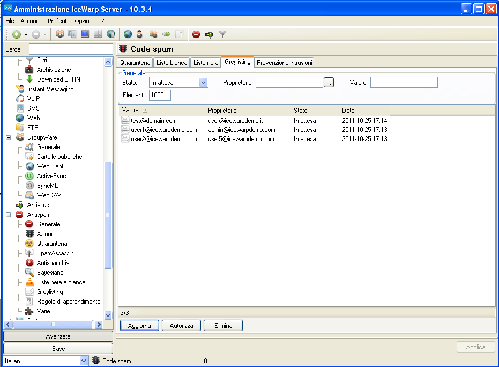Switch to the Prevenzione intrusioni tab
Viewport: 499px width, 367px height.
coord(285,63)
